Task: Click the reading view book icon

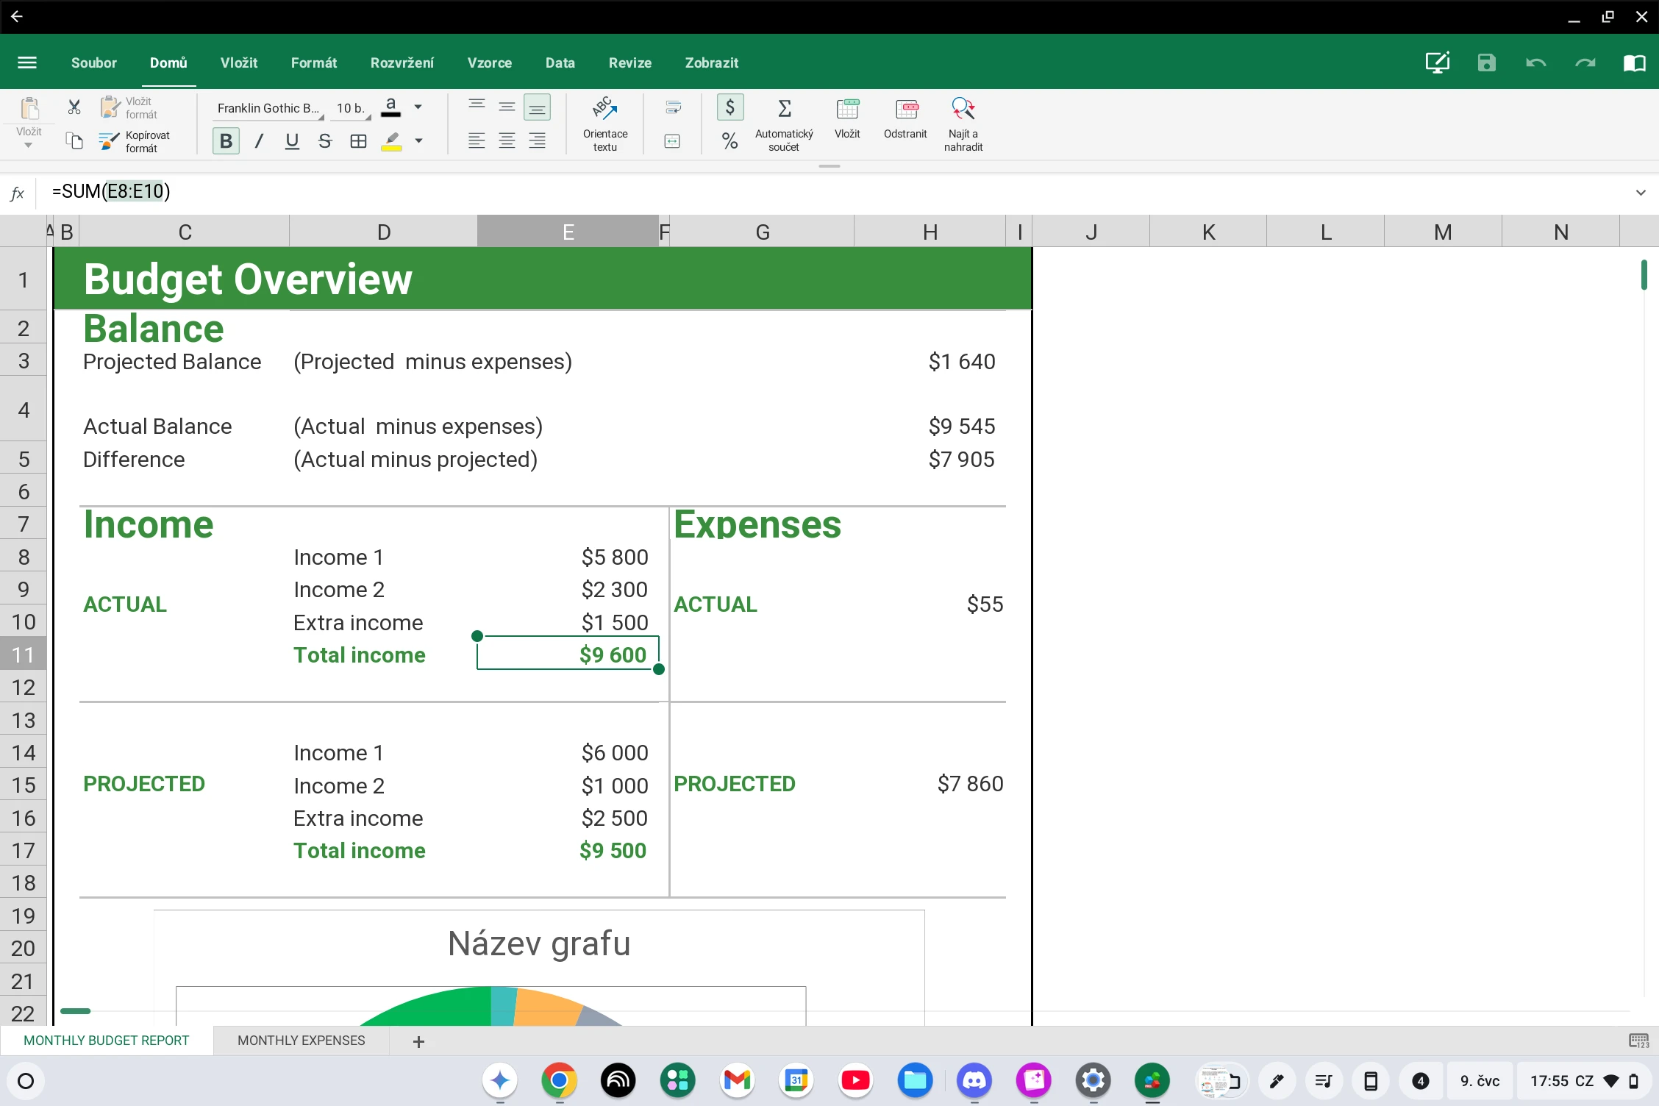Action: pos(1634,63)
